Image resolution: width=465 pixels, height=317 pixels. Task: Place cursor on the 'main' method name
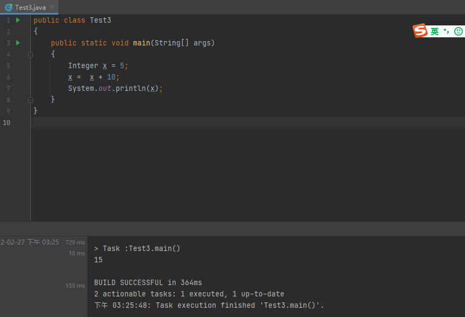142,43
